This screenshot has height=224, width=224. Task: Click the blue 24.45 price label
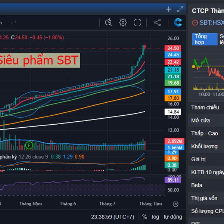point(173,55)
